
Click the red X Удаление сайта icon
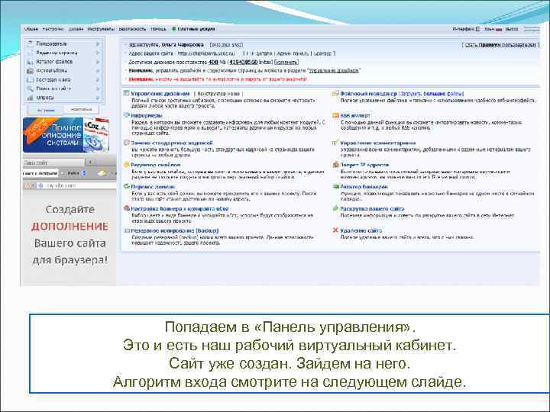pos(335,230)
